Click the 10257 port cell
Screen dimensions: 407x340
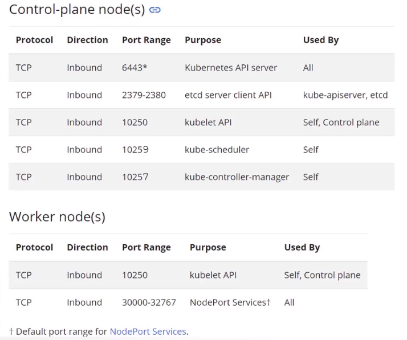point(135,177)
